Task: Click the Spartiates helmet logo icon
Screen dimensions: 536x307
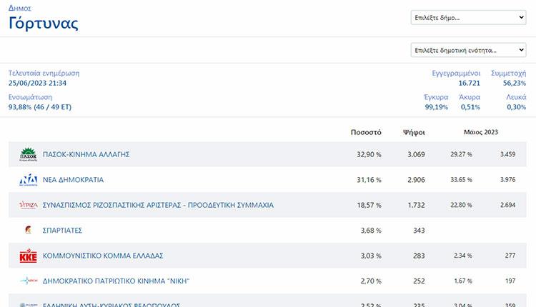Action: click(28, 230)
